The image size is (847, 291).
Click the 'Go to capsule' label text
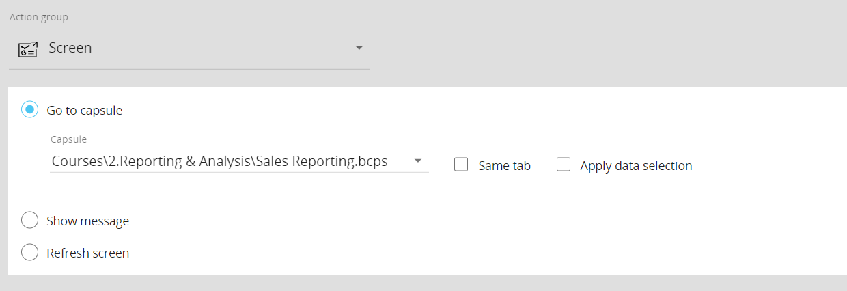click(85, 111)
